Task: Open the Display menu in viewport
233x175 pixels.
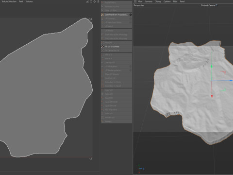Action: coord(158,1)
